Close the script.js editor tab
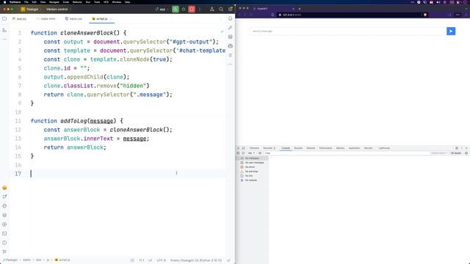This screenshot has height=264, width=470. coord(111,18)
